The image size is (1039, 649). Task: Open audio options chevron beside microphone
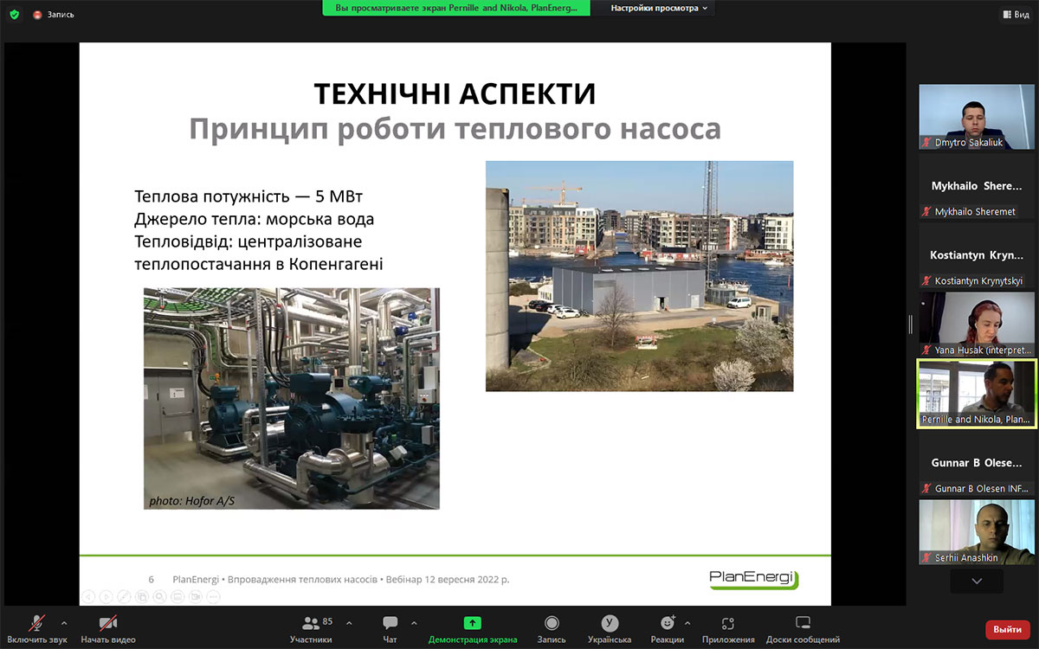64,622
